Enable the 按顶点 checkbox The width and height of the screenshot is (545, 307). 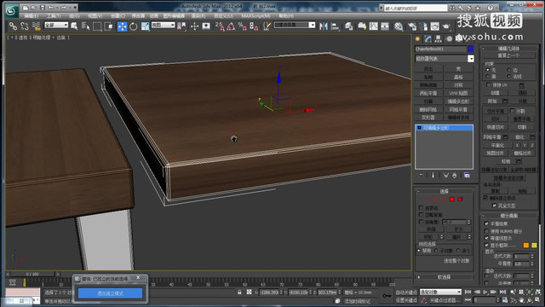click(x=421, y=208)
